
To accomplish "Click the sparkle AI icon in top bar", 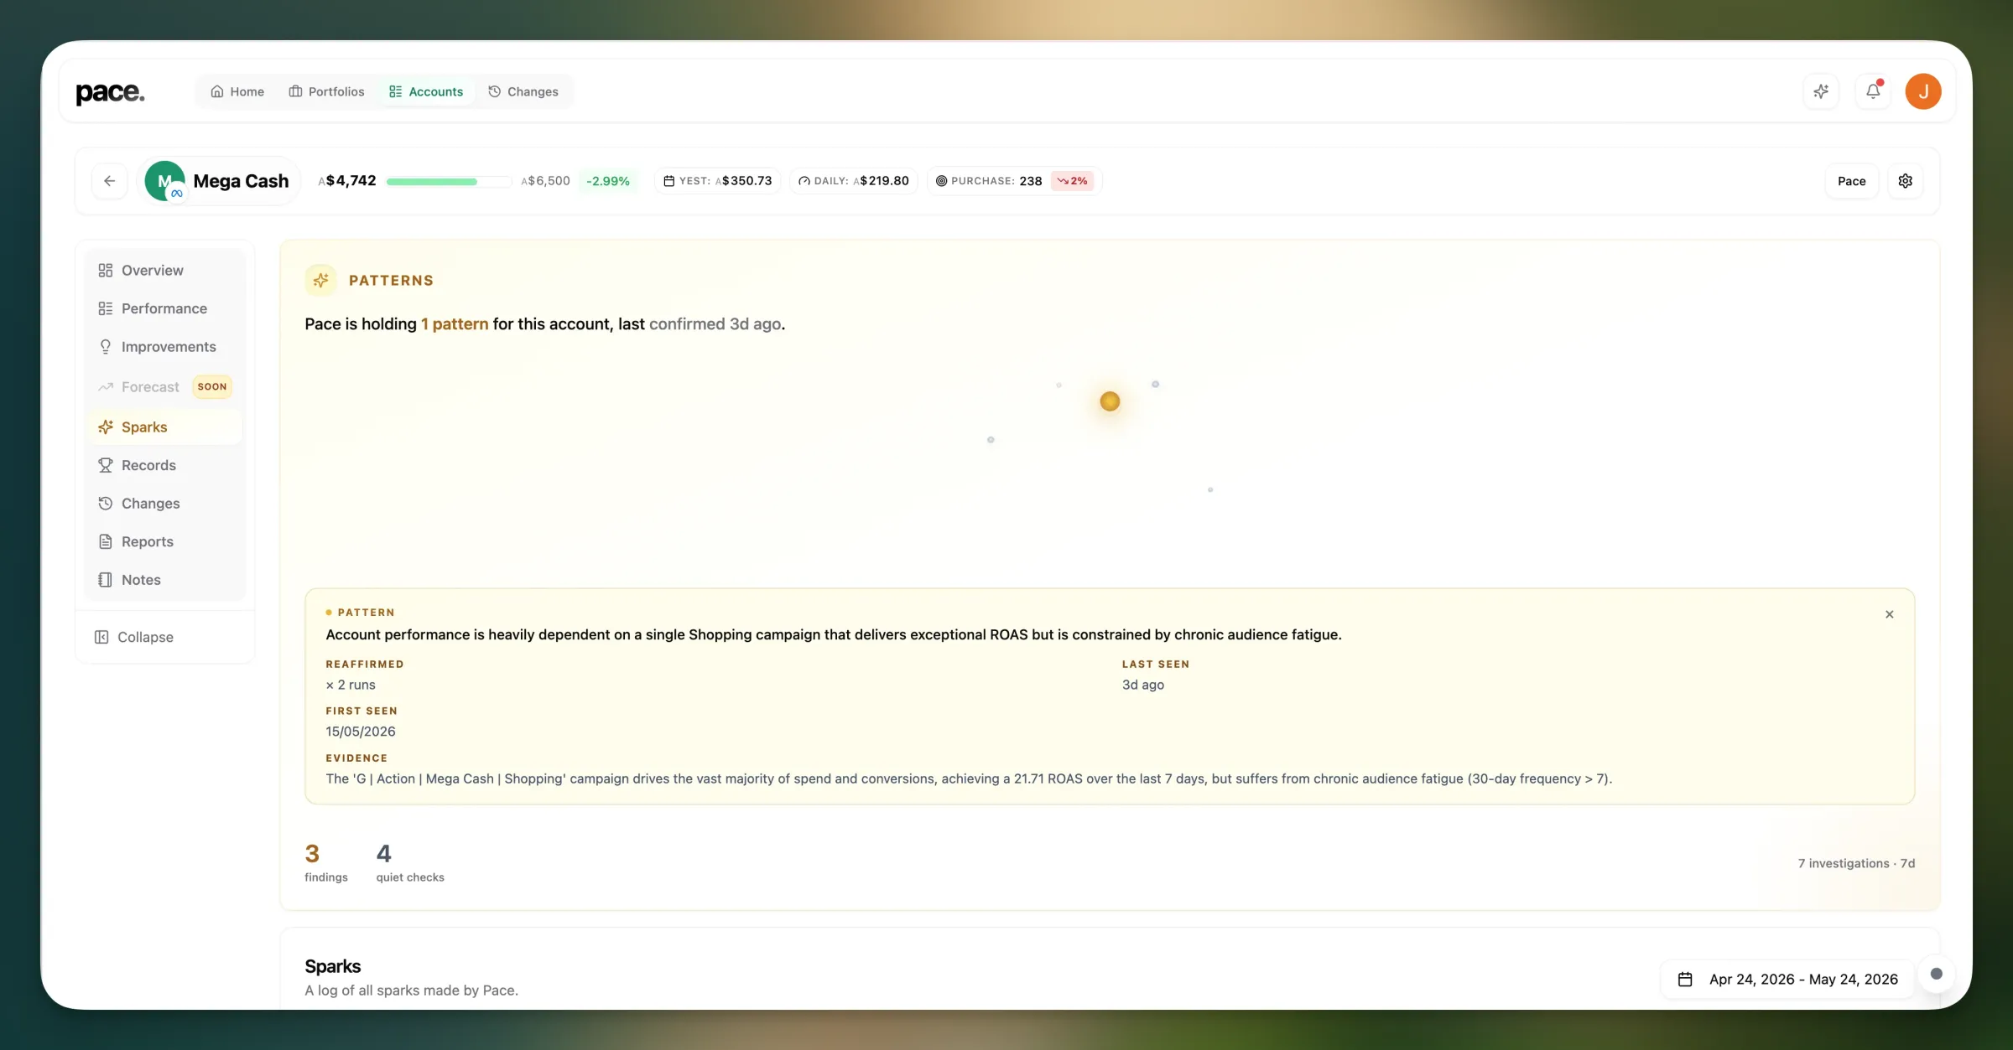I will coord(1821,91).
